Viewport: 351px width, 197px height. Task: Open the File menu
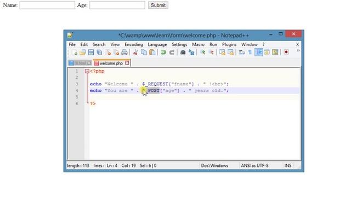72,44
